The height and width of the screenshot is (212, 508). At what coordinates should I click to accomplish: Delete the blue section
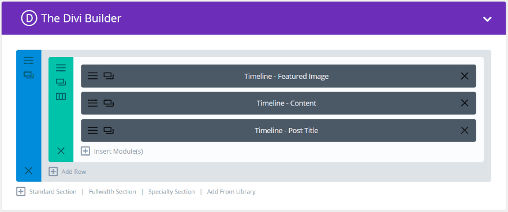tap(28, 171)
